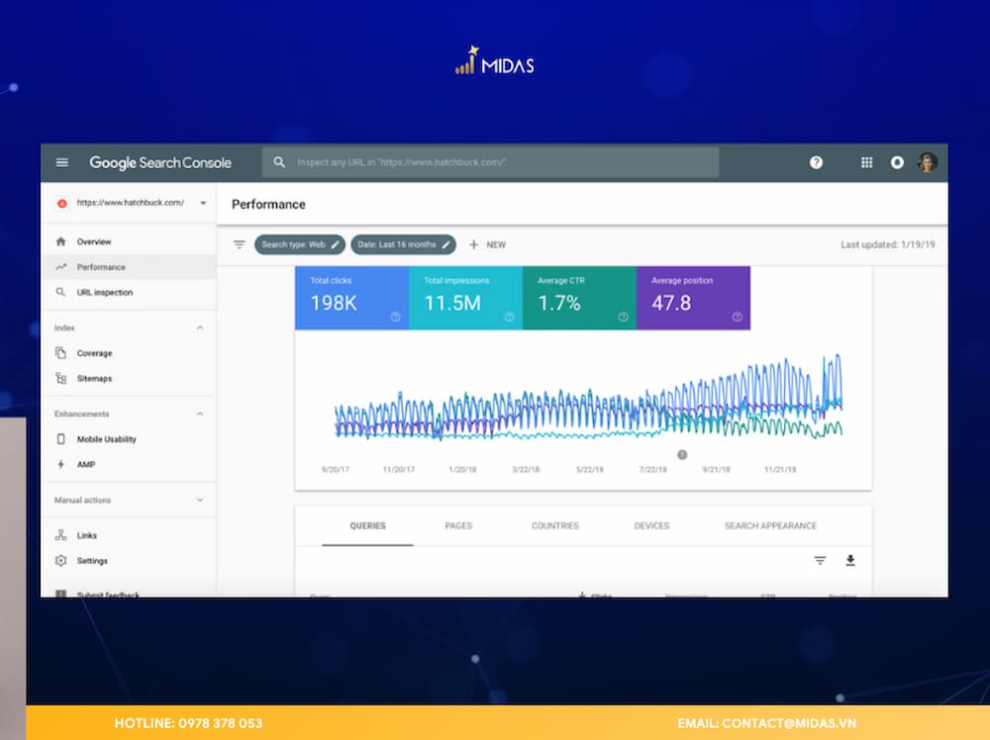
Task: Click the Coverage pages icon
Action: pos(60,352)
